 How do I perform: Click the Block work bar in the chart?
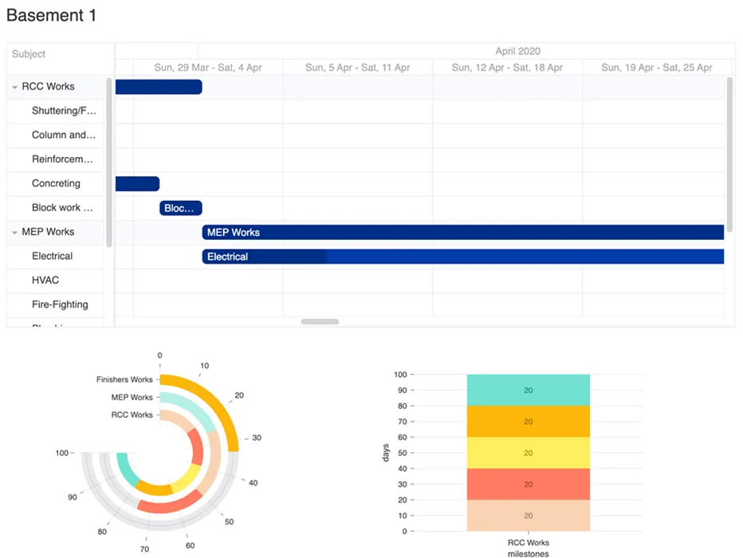[180, 207]
